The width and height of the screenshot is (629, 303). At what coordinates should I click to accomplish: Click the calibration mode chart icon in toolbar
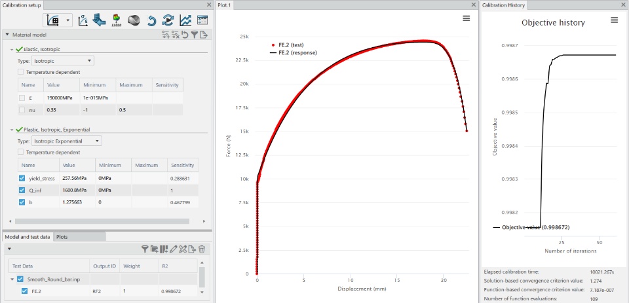tap(53, 20)
